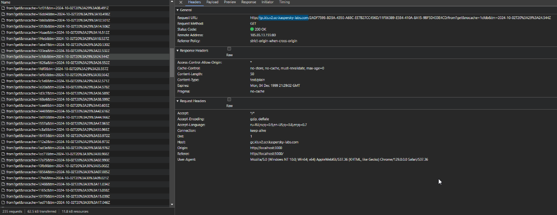Open the Initiator tab
Viewport: 557px width, 215px height.
point(267,2)
